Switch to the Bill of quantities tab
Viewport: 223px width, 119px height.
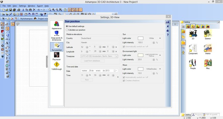click(x=211, y=115)
